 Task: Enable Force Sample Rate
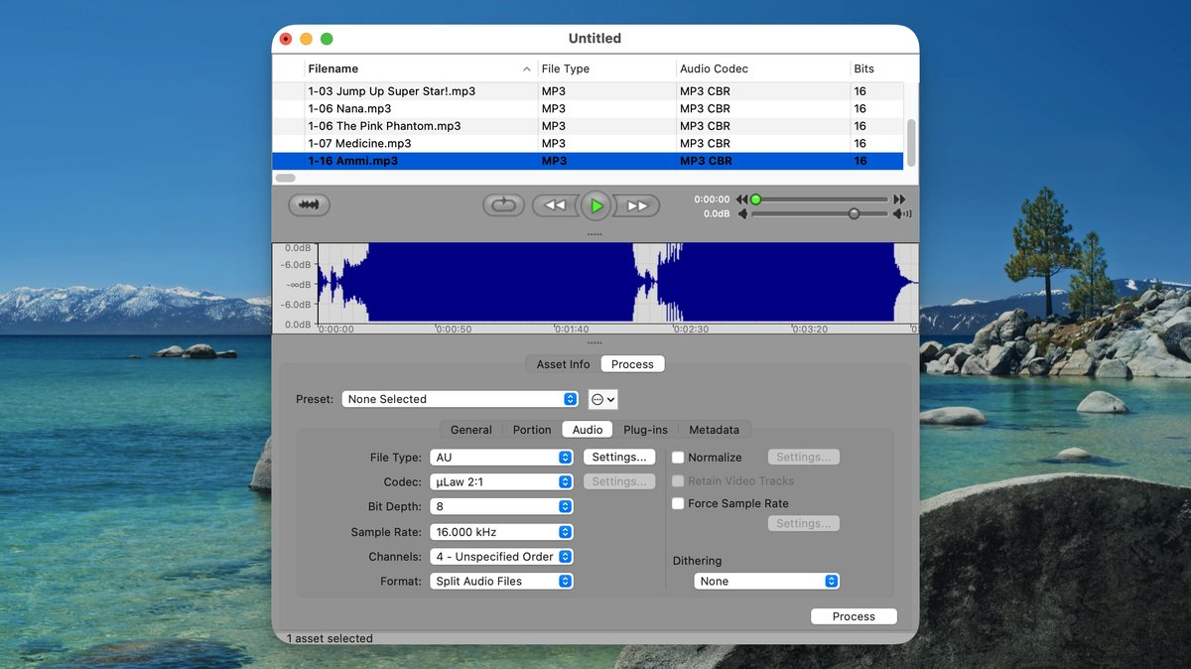click(x=678, y=503)
